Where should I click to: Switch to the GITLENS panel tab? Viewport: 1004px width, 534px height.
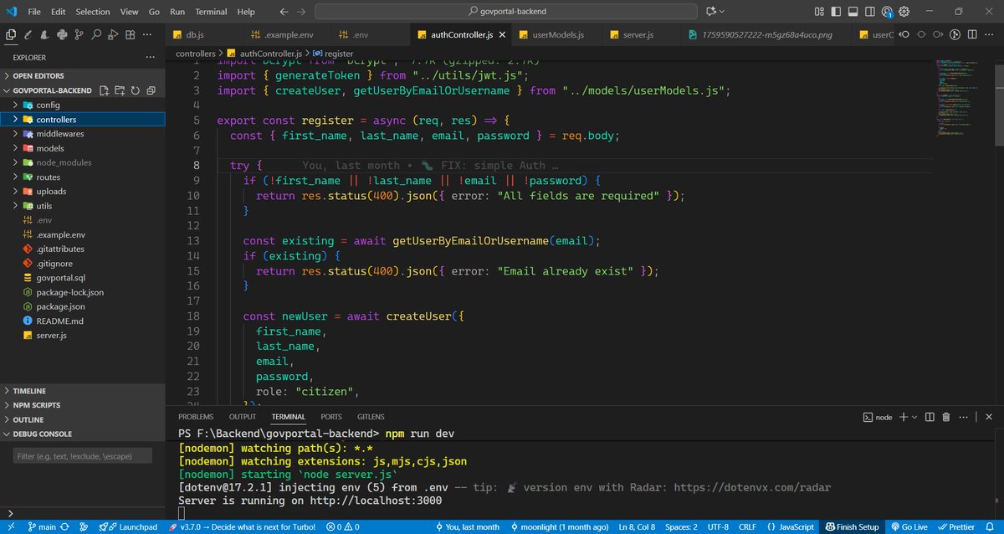tap(370, 417)
